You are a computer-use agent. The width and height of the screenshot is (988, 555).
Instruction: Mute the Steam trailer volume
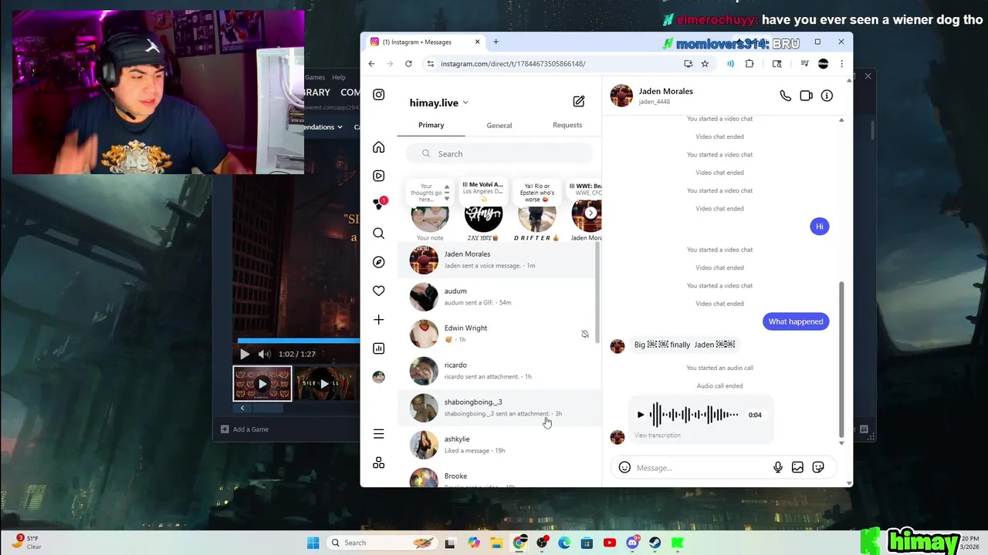[264, 354]
